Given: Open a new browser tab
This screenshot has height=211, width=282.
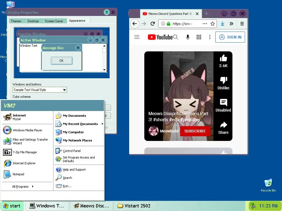Looking at the screenshot, I should 207,13.
